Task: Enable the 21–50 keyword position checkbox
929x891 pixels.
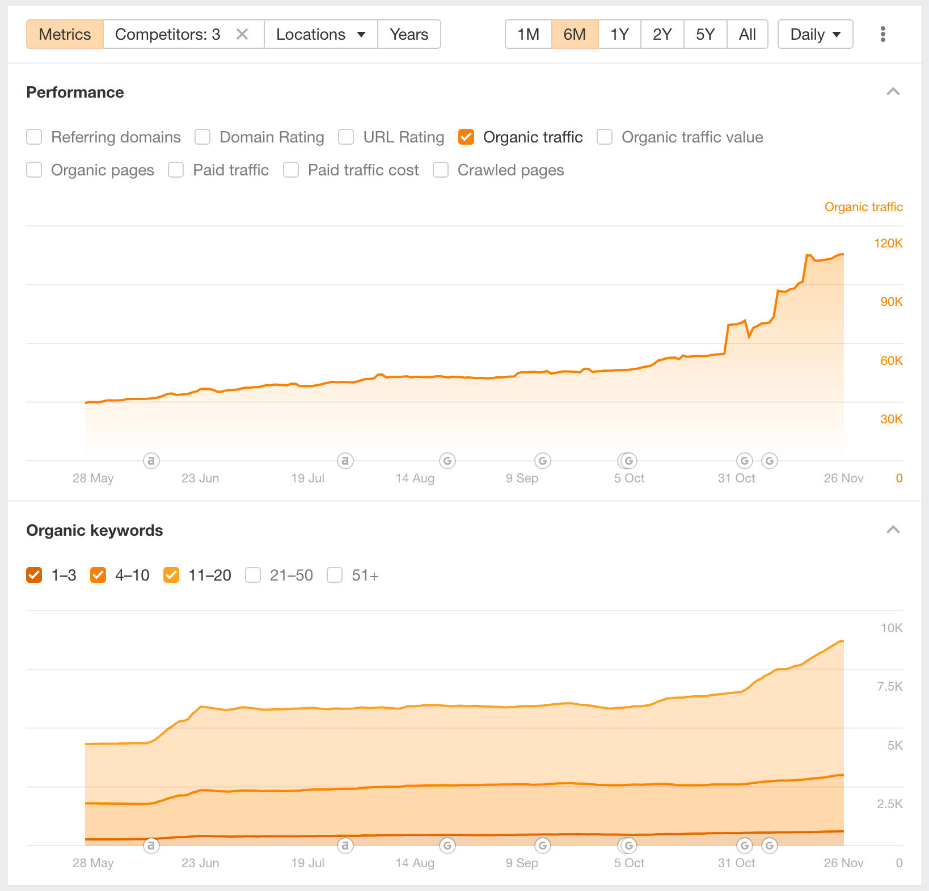Action: 253,575
